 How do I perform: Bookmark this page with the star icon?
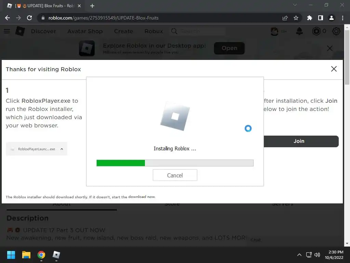click(296, 18)
